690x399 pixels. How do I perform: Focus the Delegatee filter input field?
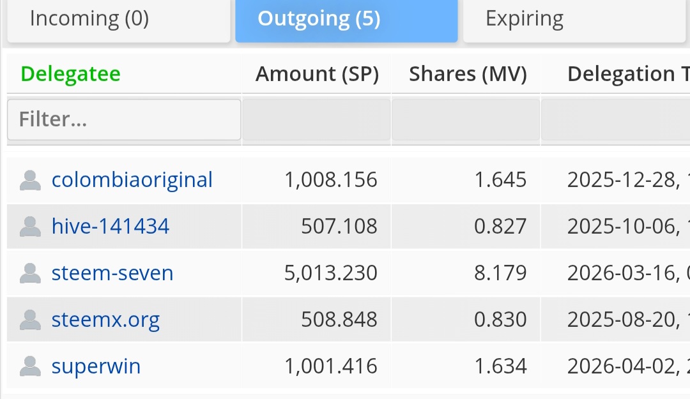[x=124, y=119]
